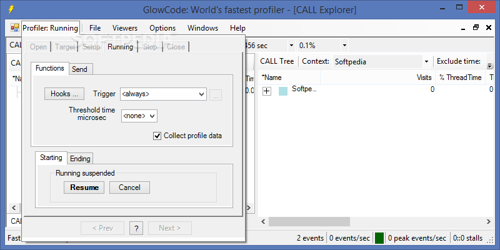Open the overflow arrow beside Exclude time

(x=489, y=66)
